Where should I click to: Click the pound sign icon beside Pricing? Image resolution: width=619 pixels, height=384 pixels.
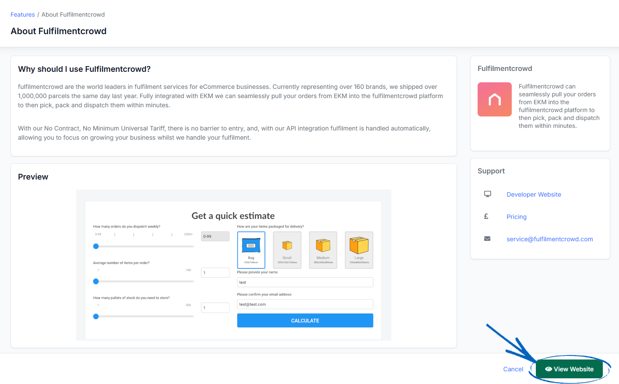(486, 216)
